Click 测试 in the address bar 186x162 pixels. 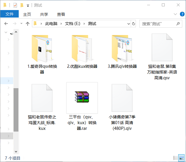92,24
